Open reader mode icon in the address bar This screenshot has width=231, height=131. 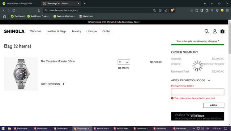click(160, 11)
